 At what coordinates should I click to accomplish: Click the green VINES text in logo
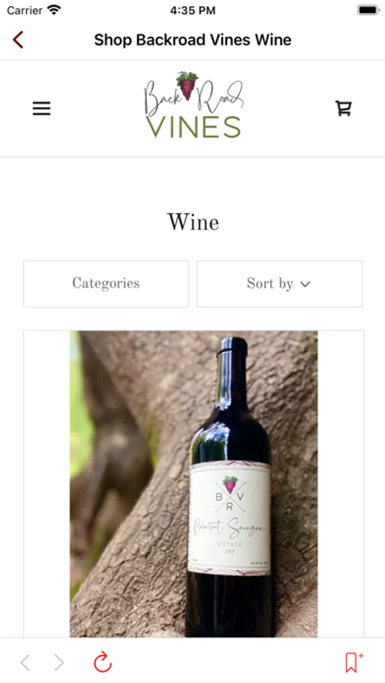click(193, 127)
